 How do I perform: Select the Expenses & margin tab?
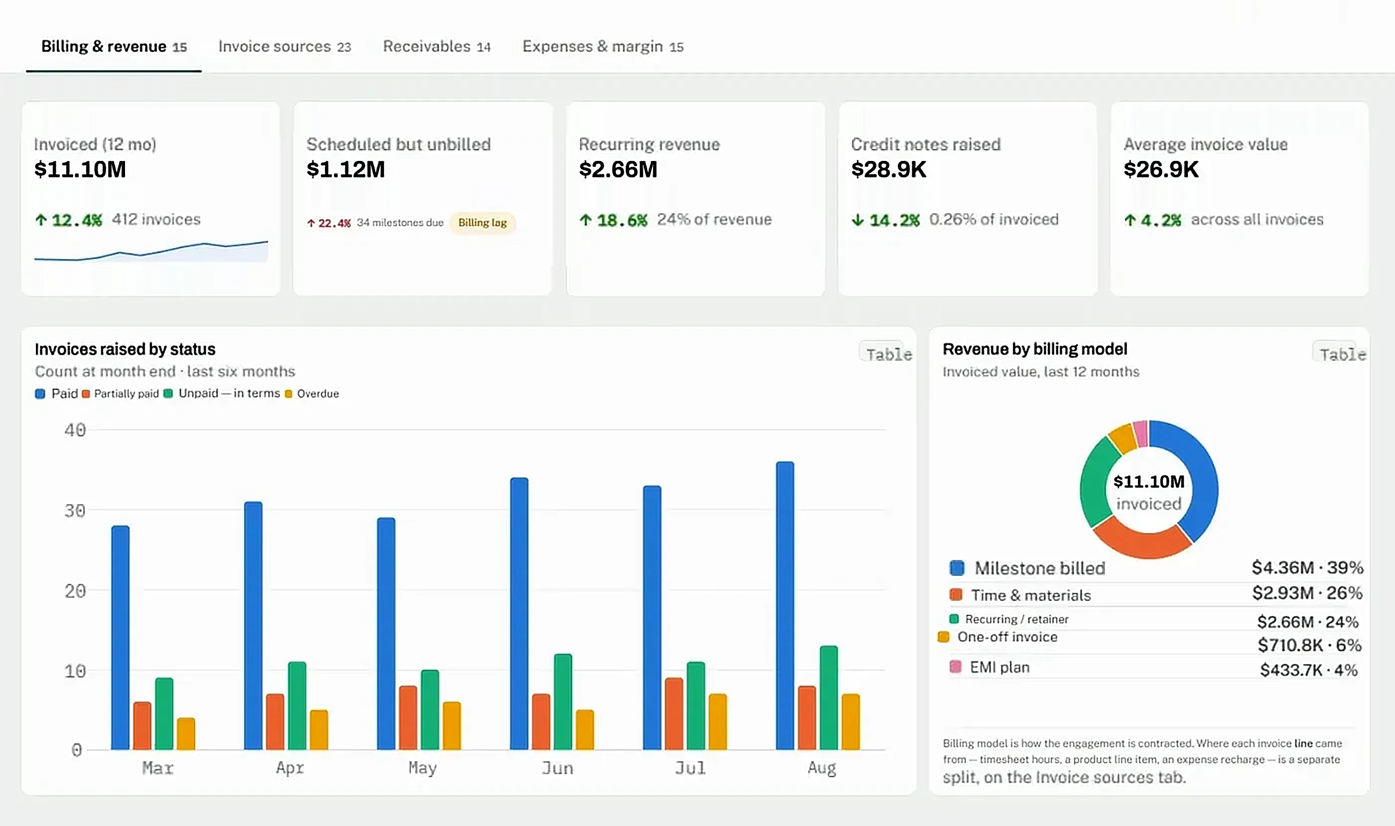point(603,47)
